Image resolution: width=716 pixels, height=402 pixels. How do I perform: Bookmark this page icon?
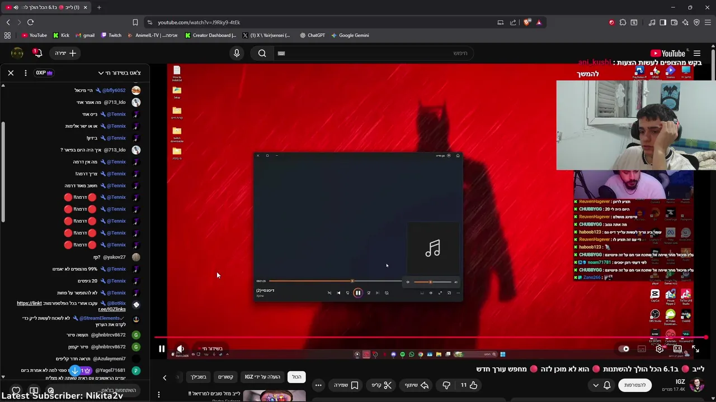(135, 22)
